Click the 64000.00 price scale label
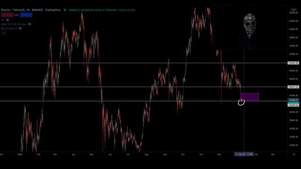Image resolution: width=301 pixels, height=169 pixels. pyautogui.click(x=293, y=13)
